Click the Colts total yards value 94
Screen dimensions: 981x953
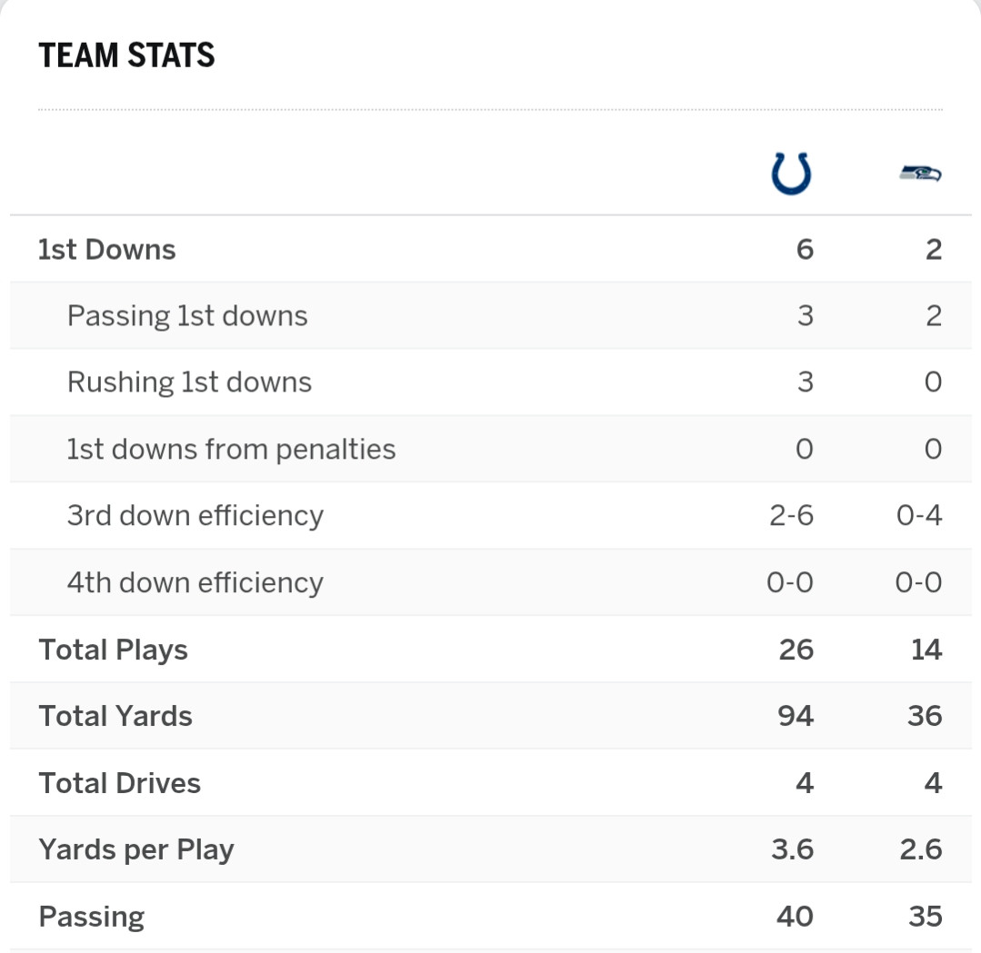[795, 716]
